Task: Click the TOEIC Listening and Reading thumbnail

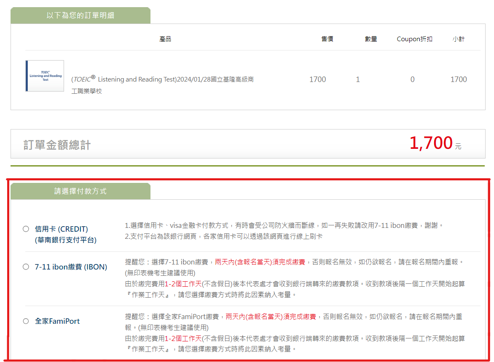Action: [x=45, y=76]
